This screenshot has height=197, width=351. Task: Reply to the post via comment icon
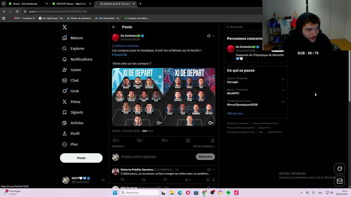[x=115, y=140]
